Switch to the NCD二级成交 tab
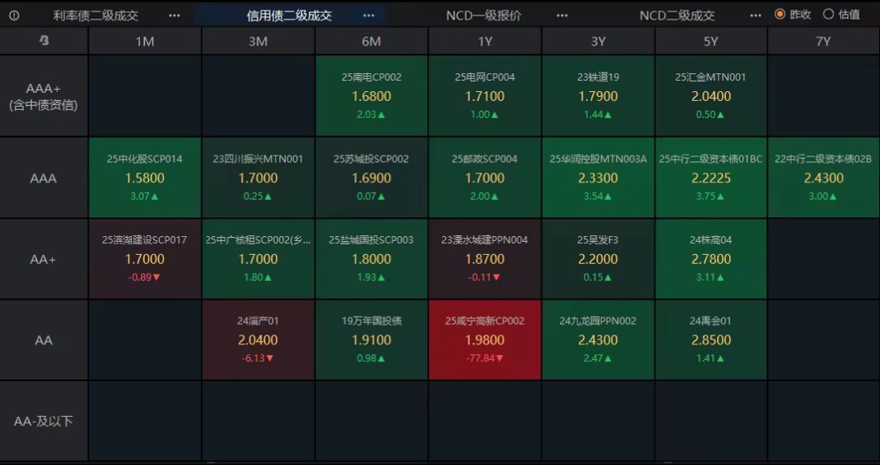 676,15
